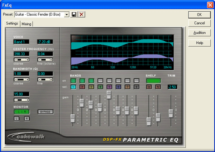Increase coarse bandwidth with plus
The image size is (215, 152).
click(27, 79)
